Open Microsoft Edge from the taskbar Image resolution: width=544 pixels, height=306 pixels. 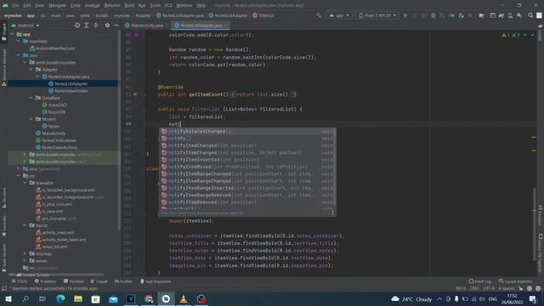[x=60, y=299]
